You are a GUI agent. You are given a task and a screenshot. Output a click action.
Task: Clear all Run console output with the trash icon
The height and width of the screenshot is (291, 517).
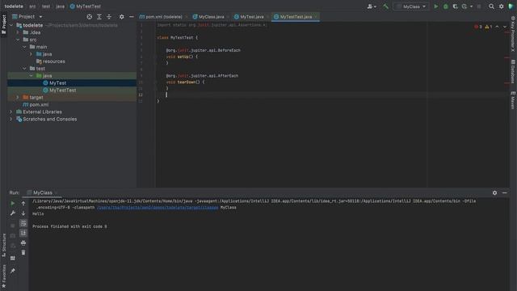coord(23,253)
